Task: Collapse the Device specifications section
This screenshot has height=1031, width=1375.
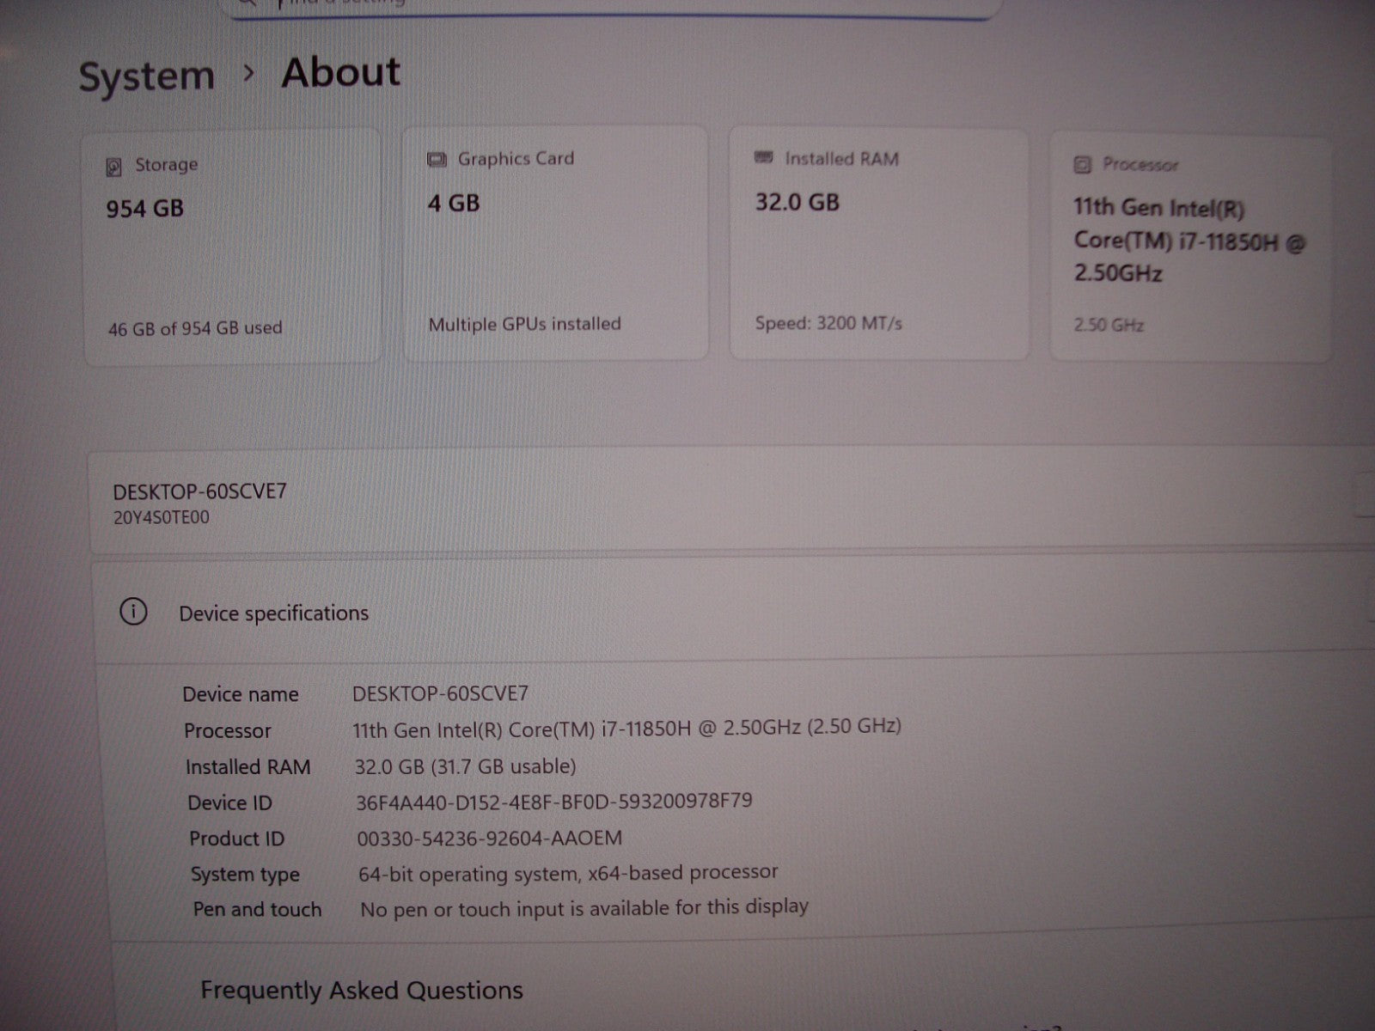Action: tap(730, 613)
